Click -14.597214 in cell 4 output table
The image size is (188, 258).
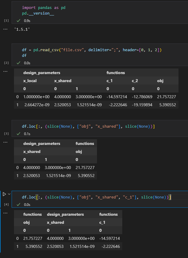tap(109, 238)
